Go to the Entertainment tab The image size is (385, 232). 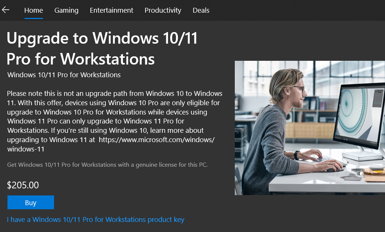(x=111, y=10)
